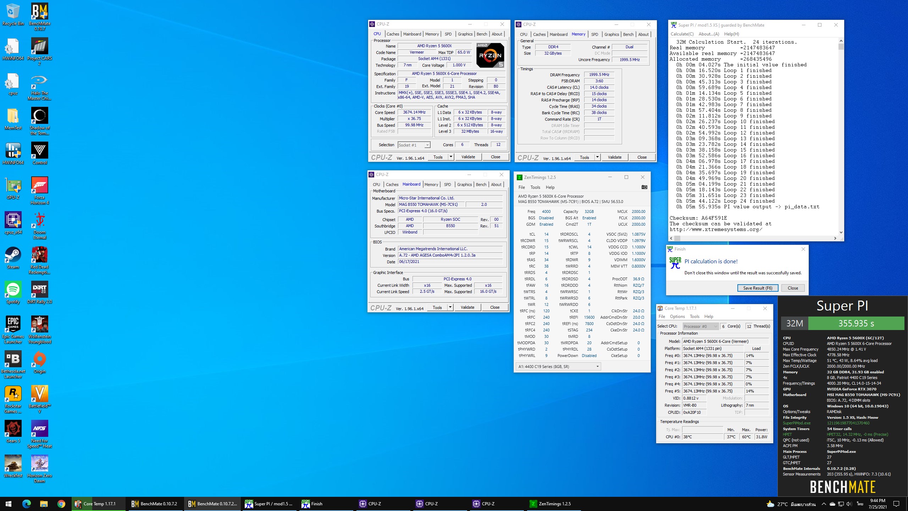Viewport: 908px width, 511px height.
Task: Open Help(H) menu in Super PI
Action: coord(731,34)
